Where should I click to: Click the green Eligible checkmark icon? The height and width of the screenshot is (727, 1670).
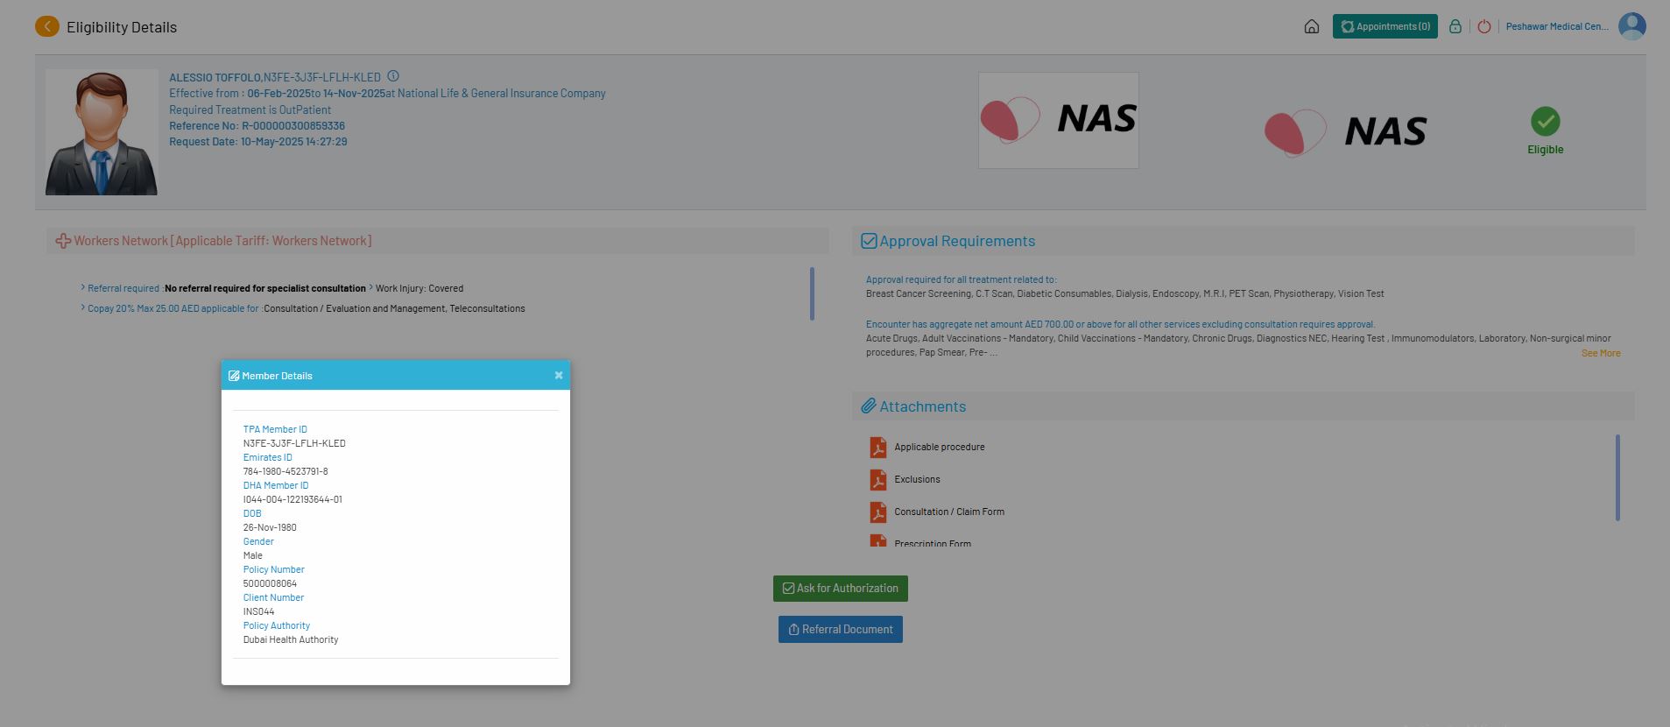point(1545,121)
